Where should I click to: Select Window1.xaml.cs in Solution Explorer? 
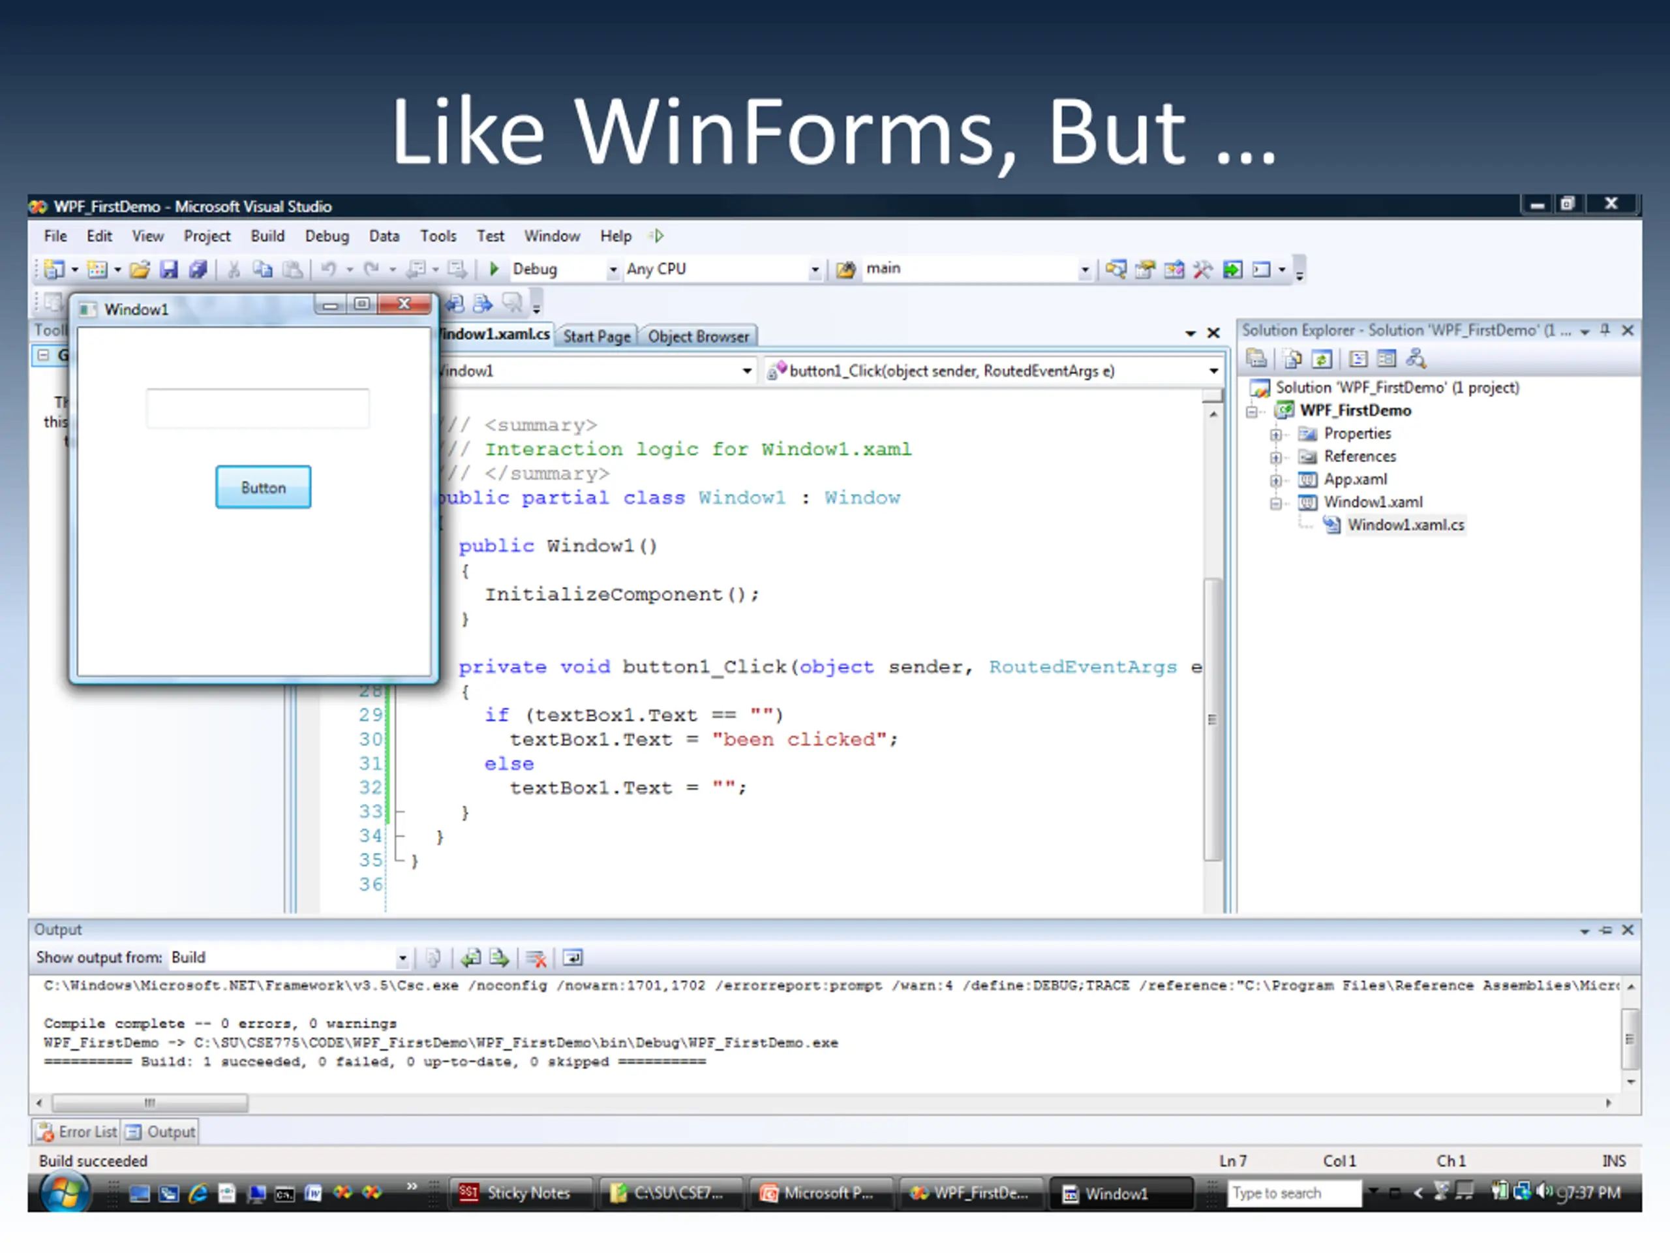click(x=1406, y=525)
